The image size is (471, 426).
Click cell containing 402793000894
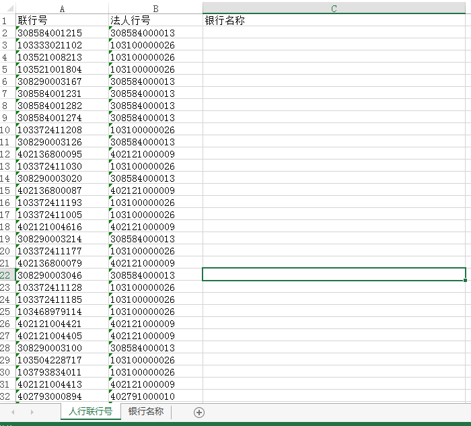click(x=62, y=396)
